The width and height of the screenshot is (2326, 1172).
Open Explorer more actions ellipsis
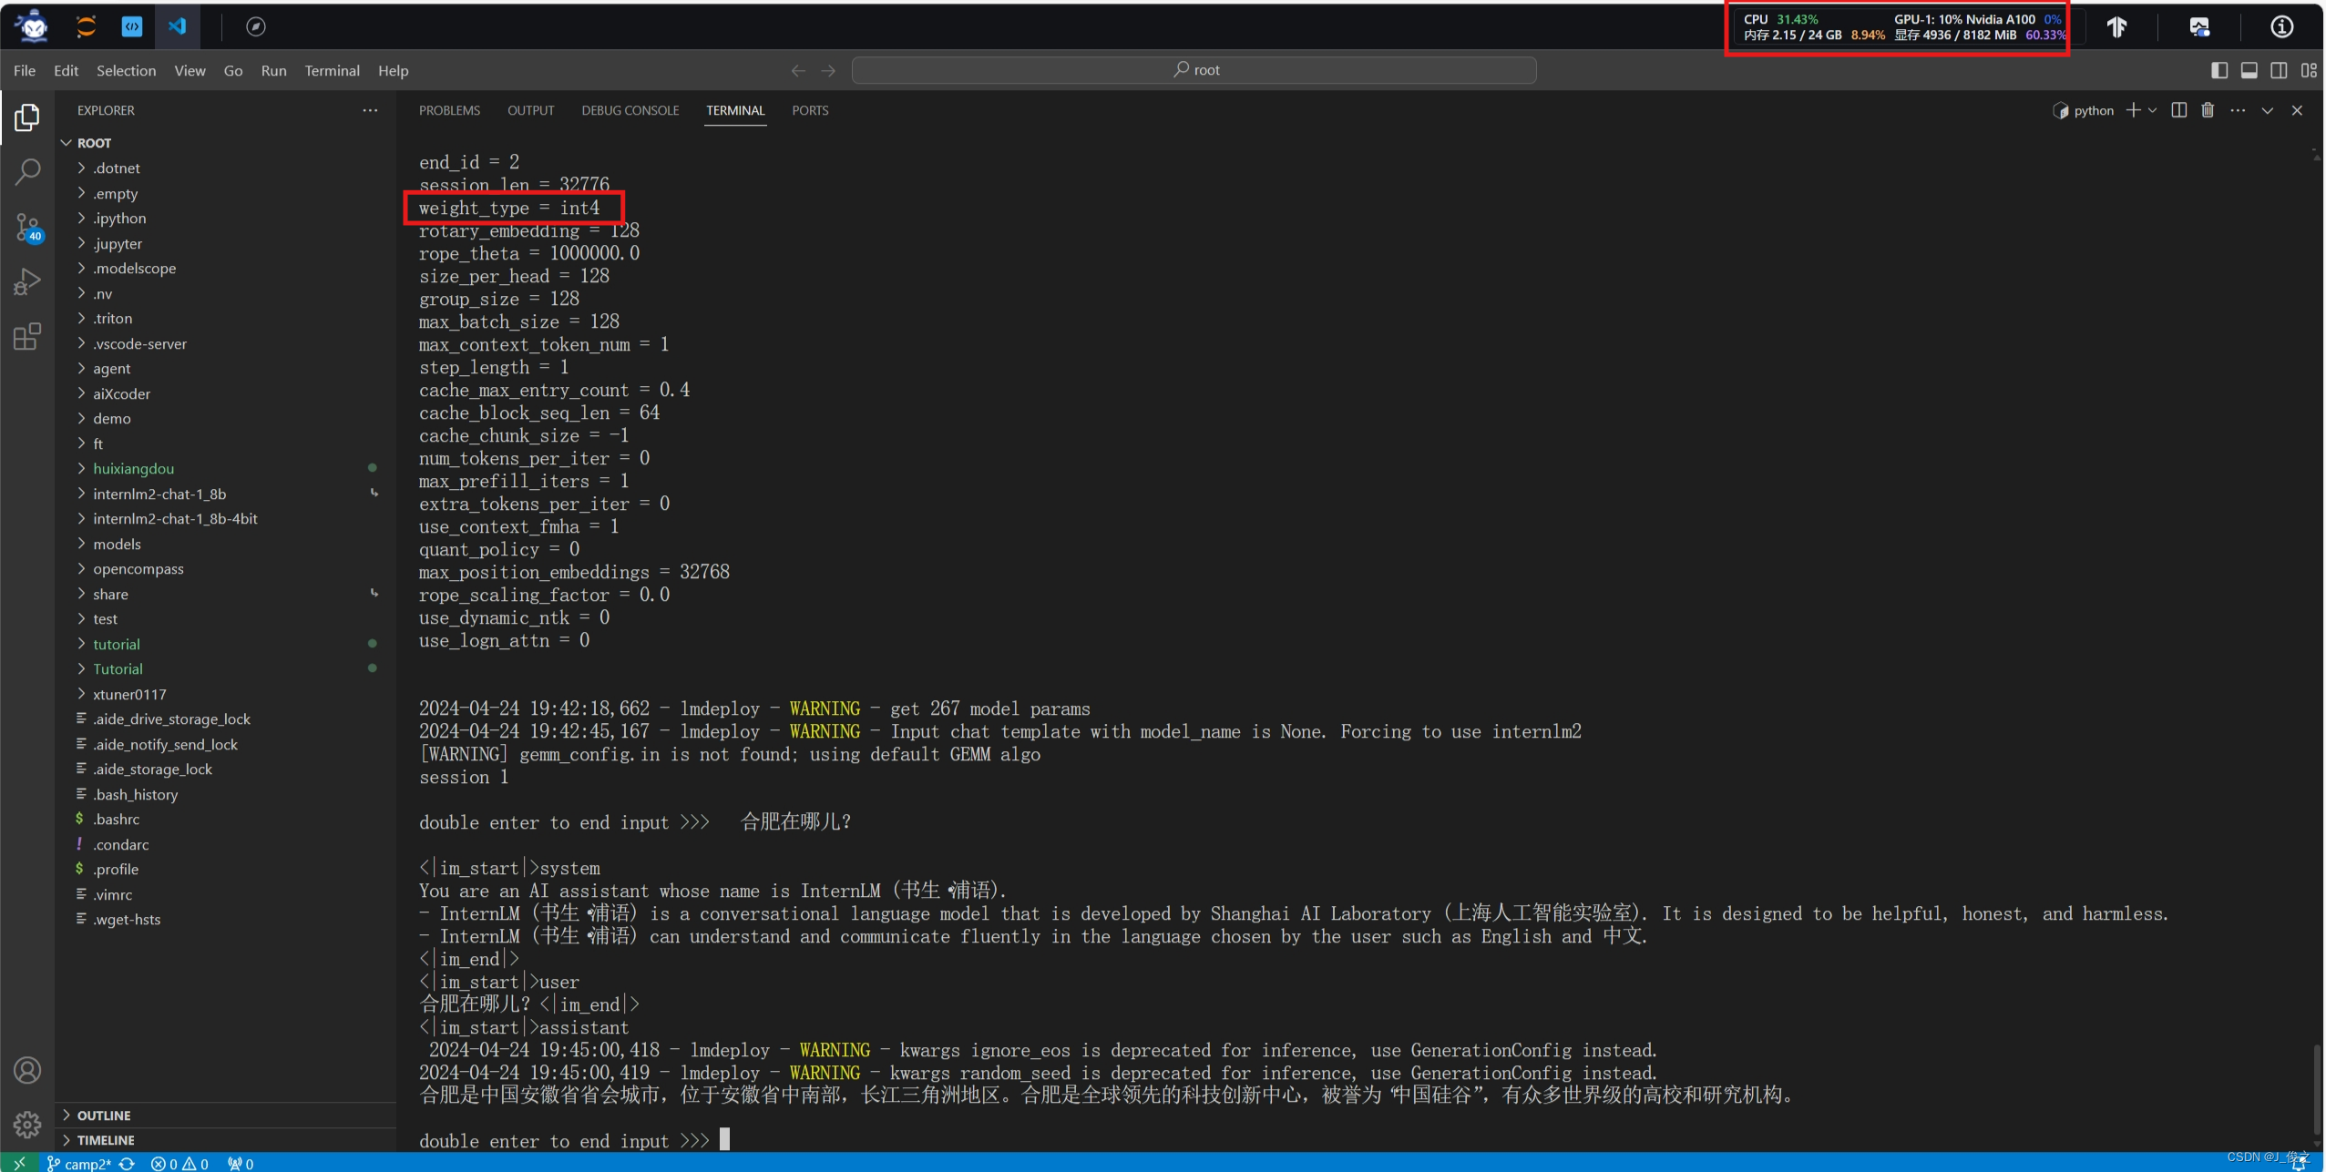[x=370, y=110]
